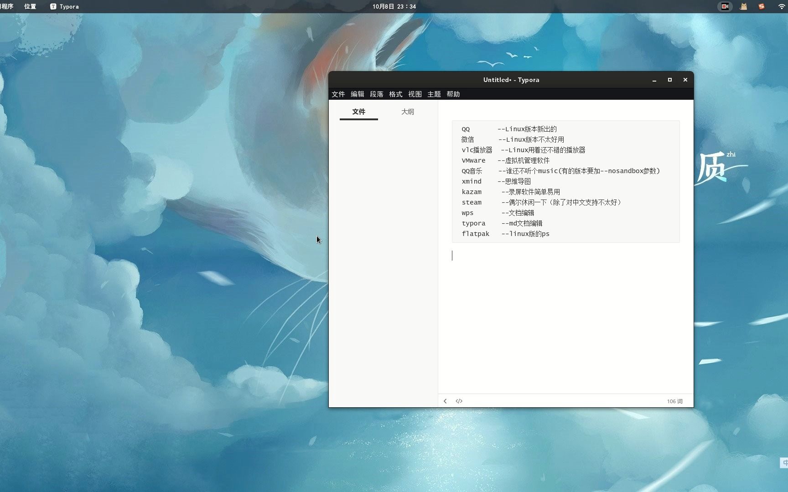Click the line 'VMware --虚拟机管理软件'
Screen dimensions: 788x492
point(505,160)
